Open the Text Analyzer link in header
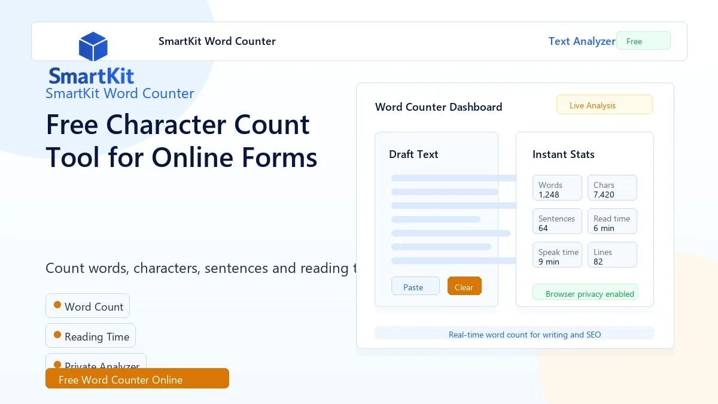 tap(582, 41)
